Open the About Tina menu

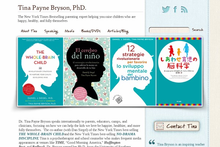coord(29,31)
